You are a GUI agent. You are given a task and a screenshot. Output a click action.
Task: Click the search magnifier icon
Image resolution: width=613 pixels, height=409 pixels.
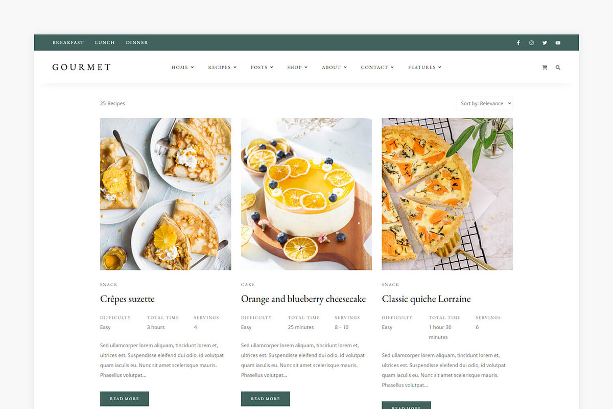tap(558, 67)
